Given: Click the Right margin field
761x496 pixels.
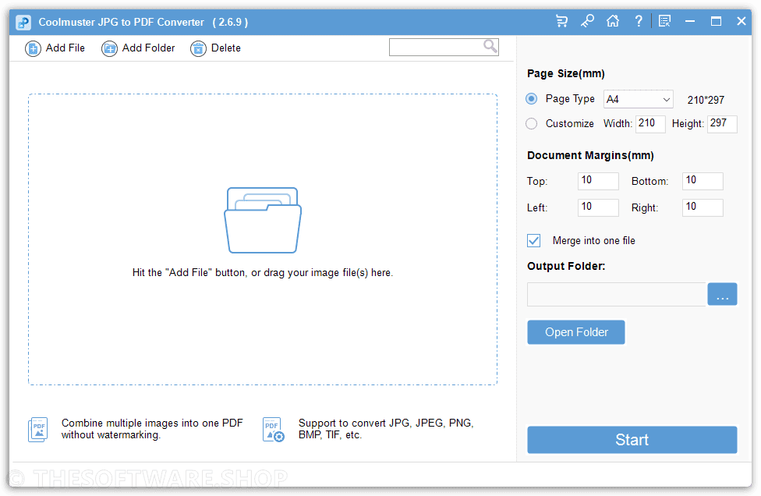Looking at the screenshot, I should (703, 207).
